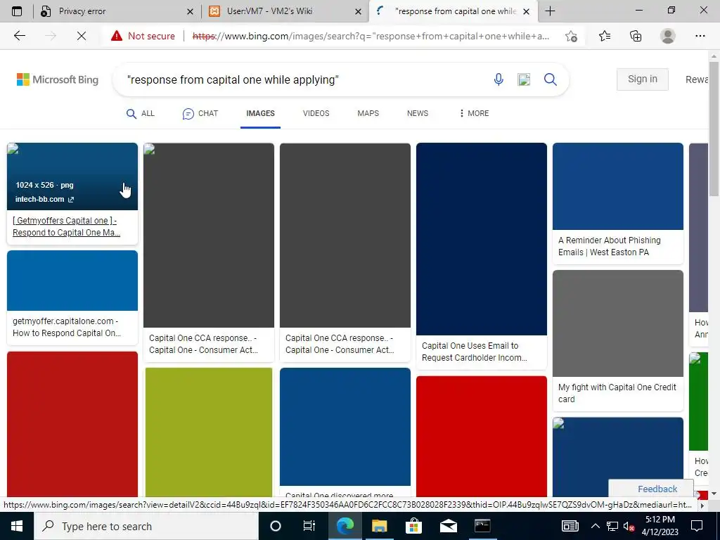Search using voice microphone

coord(499,79)
